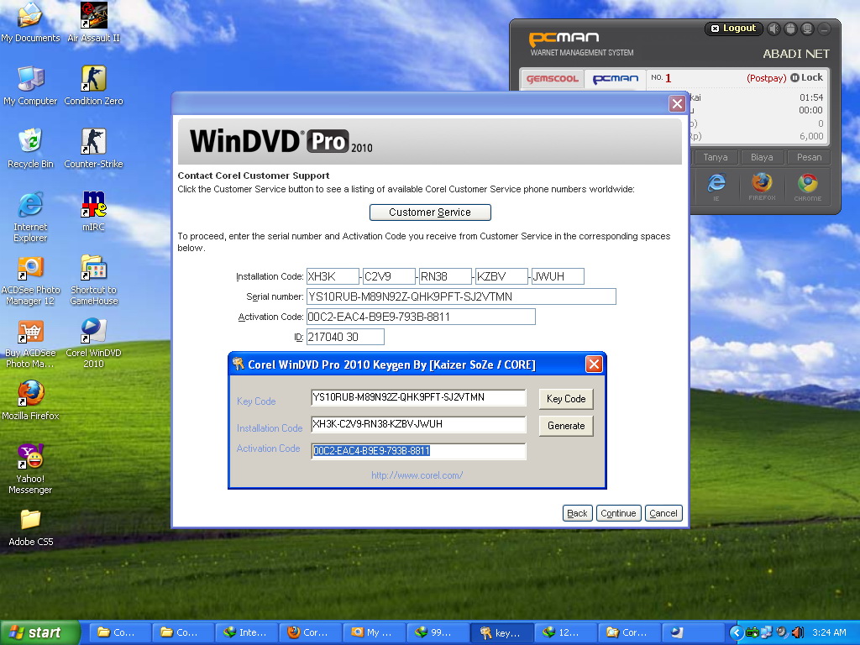Click the Customer Service button

[x=430, y=212]
